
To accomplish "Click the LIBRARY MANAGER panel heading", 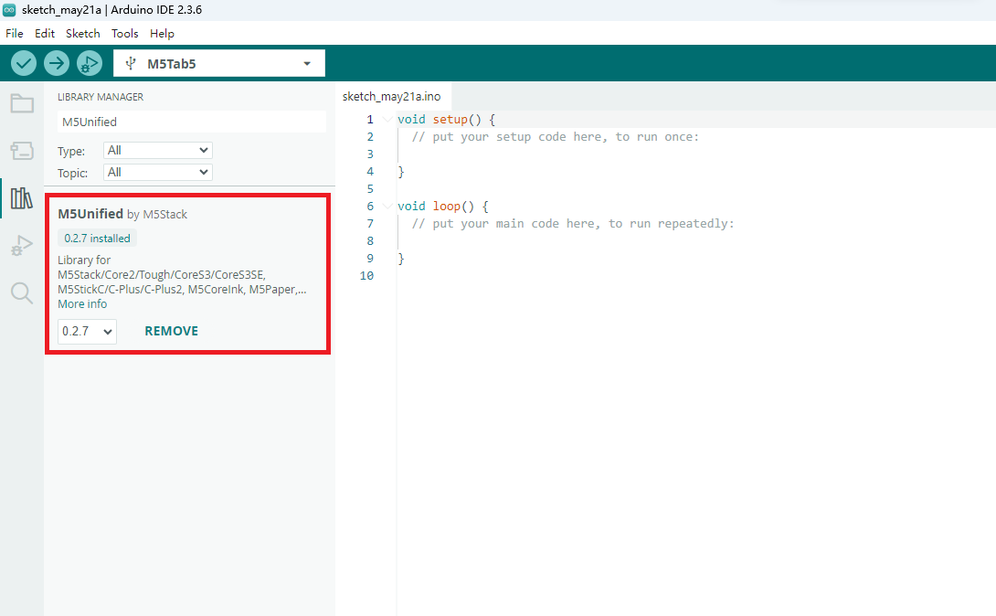I will (x=101, y=97).
